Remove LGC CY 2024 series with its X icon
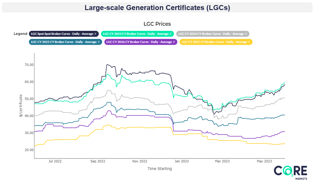Screen dimensions: 314x184 point(246,33)
